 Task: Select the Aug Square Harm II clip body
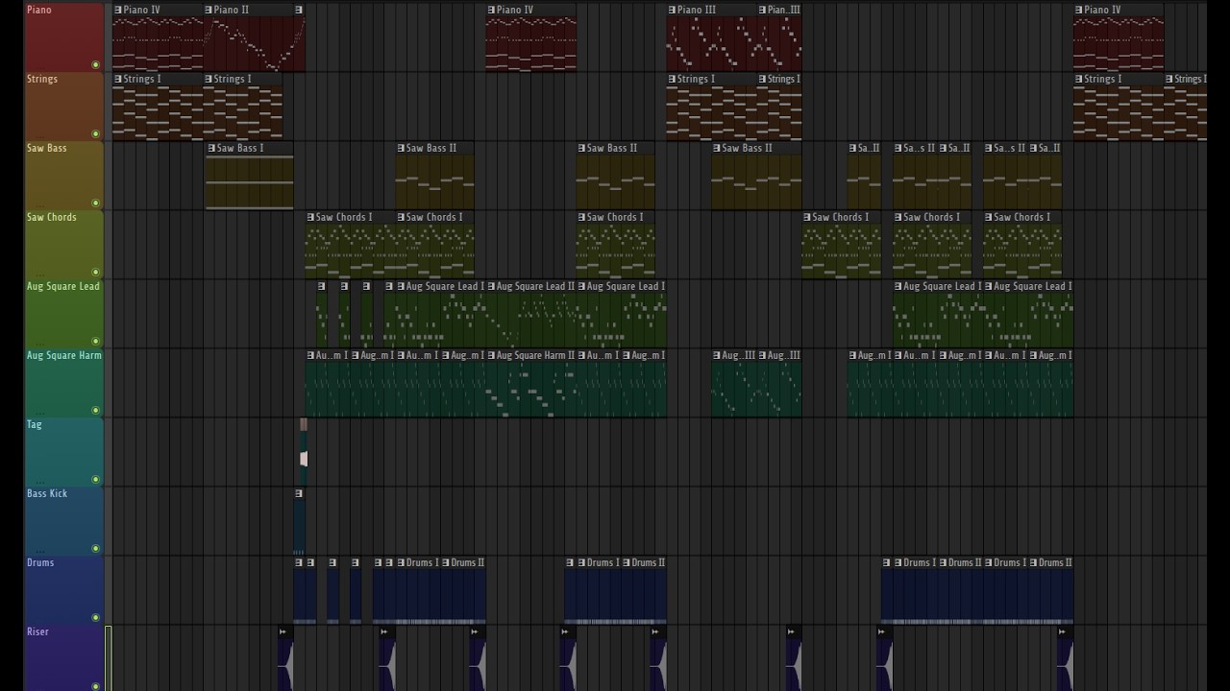pos(531,389)
